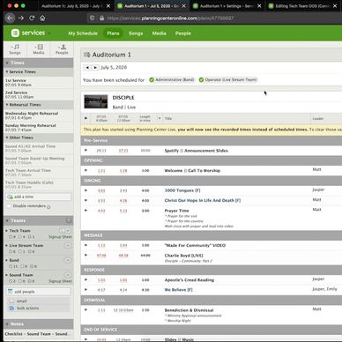Go to previous plan date arrow
Viewport: 342px width, 342px height.
click(87, 68)
